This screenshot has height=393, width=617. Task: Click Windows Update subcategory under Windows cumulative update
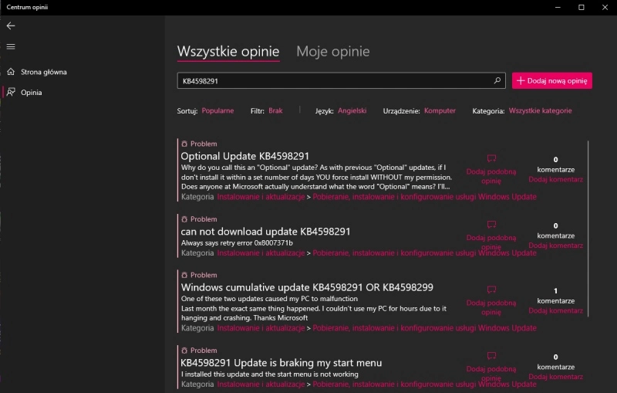coord(424,328)
